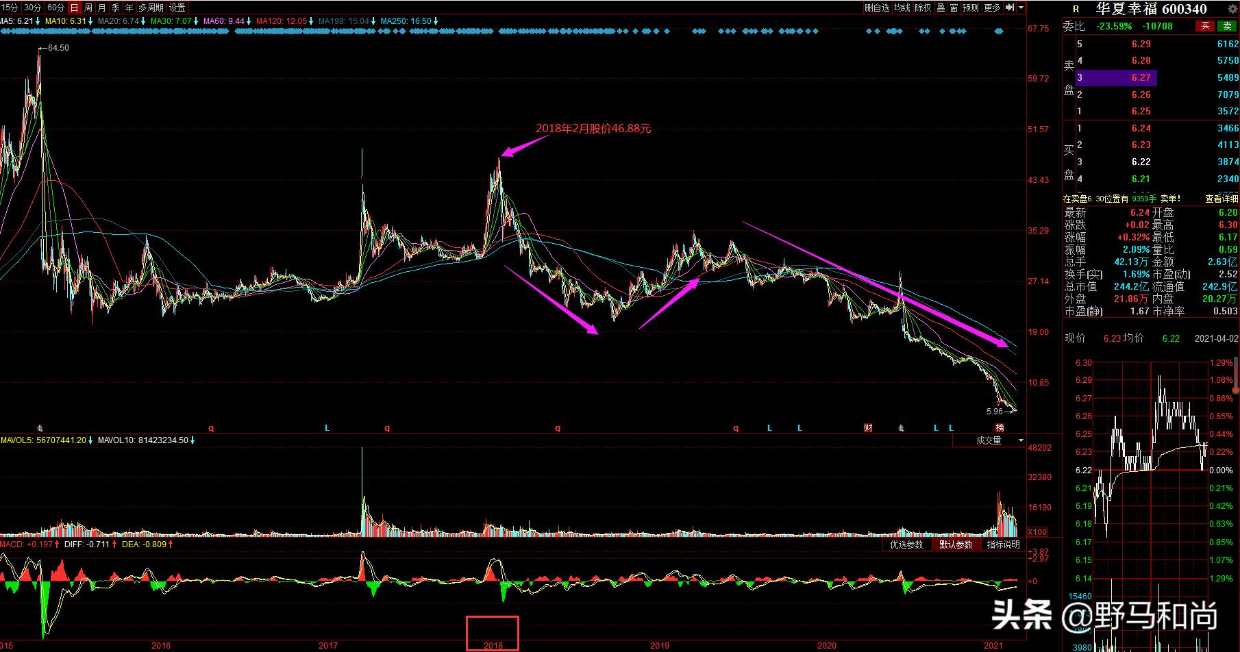This screenshot has width=1240, height=652.
Task: Switch to the 60分 period tab
Action: [x=55, y=8]
